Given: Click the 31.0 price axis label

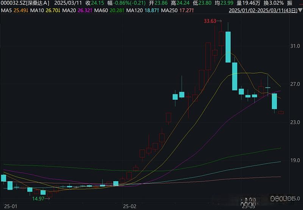Looking at the screenshot, I should click(295, 46).
